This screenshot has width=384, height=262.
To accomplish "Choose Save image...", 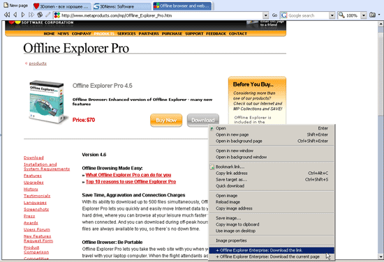I will coord(272,218).
